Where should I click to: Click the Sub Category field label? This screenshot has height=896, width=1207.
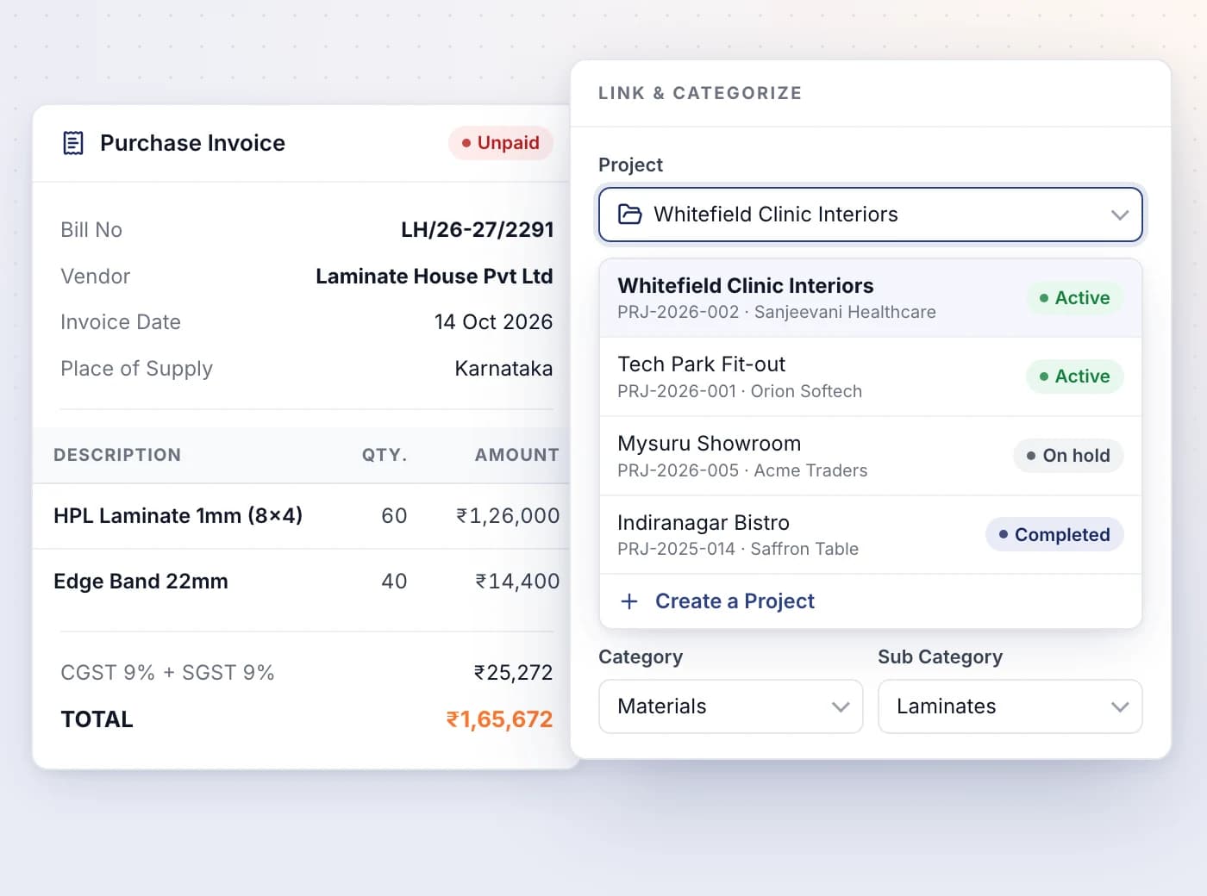coord(940,657)
